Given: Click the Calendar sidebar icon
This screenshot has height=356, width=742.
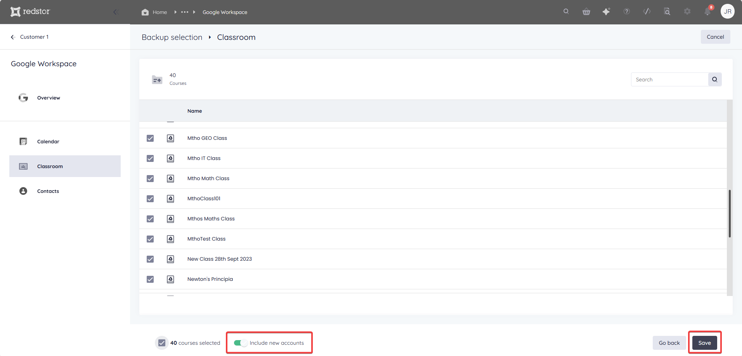Looking at the screenshot, I should (x=23, y=141).
